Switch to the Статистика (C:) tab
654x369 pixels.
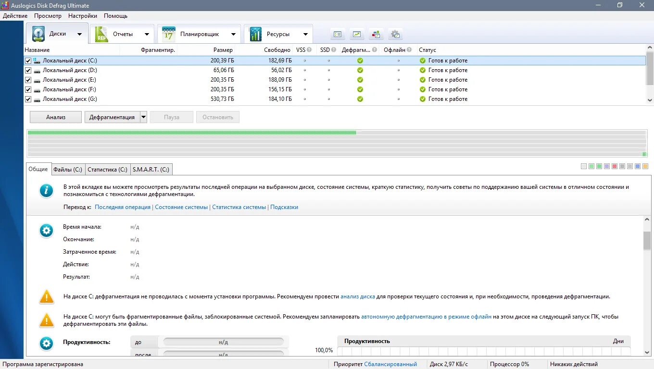click(x=107, y=170)
